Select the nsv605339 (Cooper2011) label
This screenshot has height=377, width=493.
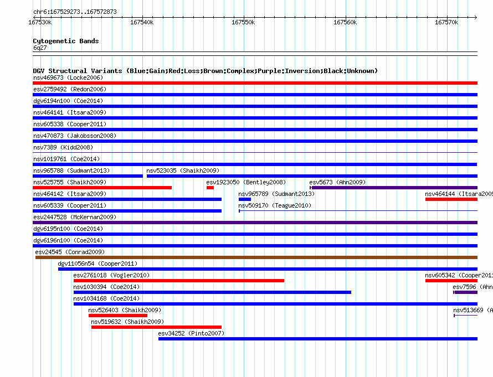point(70,205)
